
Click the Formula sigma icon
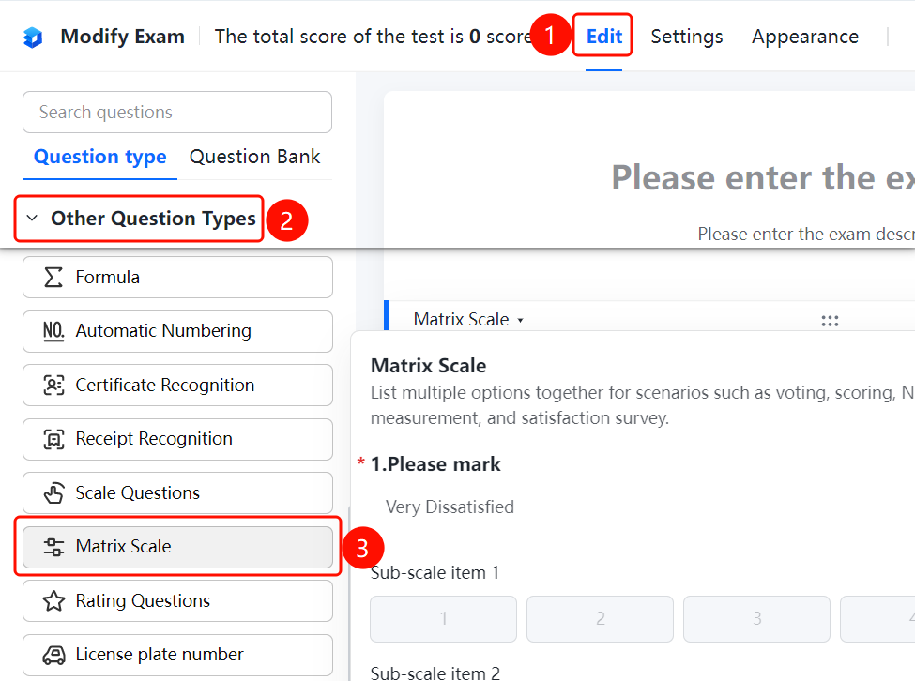coord(53,277)
